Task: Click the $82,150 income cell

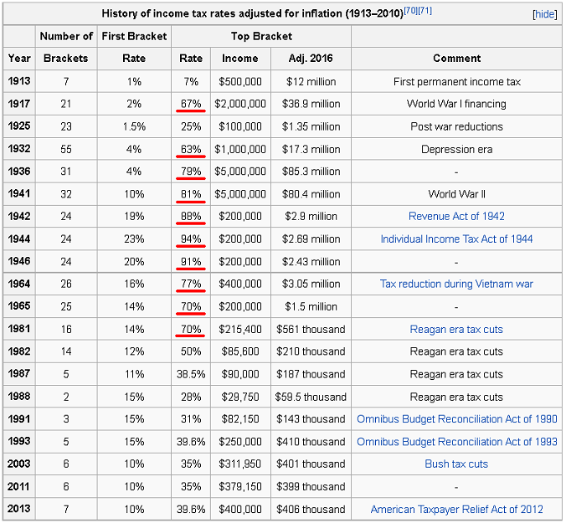Action: point(240,418)
